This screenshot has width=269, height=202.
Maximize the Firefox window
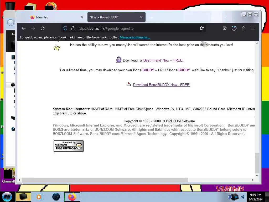(x=250, y=15)
